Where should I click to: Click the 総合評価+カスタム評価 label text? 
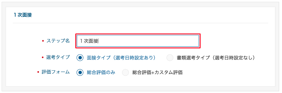click(157, 72)
